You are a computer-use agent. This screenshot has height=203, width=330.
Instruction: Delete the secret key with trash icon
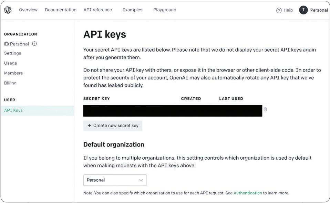[x=265, y=109]
